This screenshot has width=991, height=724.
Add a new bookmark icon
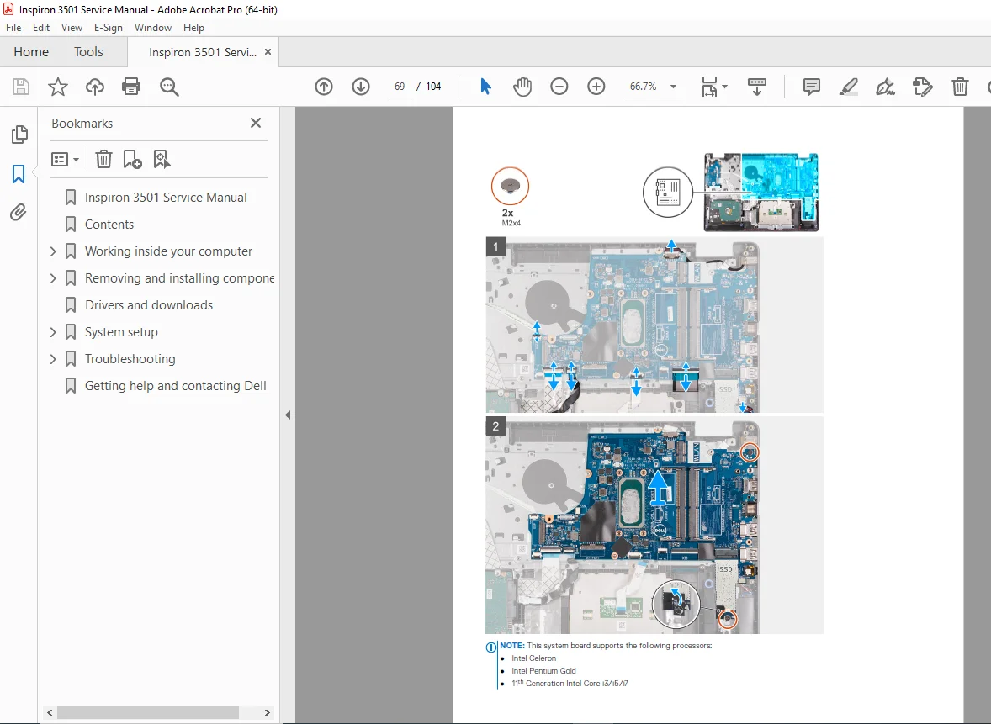[x=132, y=159]
